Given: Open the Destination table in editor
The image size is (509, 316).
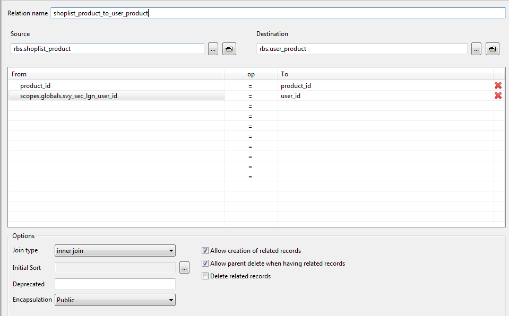Looking at the screenshot, I should click(493, 49).
